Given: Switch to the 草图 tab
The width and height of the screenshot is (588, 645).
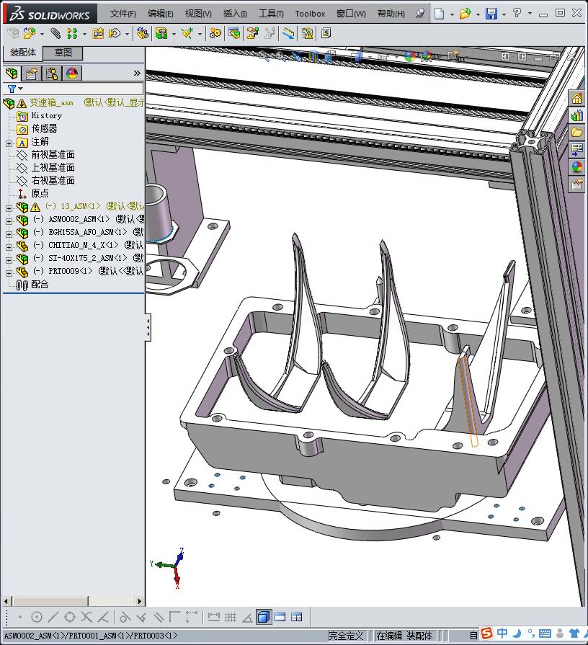Looking at the screenshot, I should tap(63, 53).
